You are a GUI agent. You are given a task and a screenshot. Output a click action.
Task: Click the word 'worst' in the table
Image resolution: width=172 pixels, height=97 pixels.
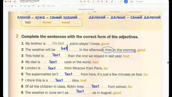pyautogui.click(x=66, y=22)
